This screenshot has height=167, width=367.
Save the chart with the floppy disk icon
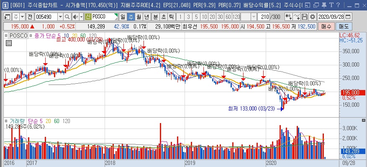click(304, 17)
